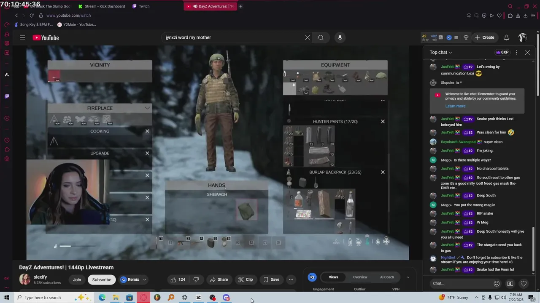Select the AI Coach tab
The width and height of the screenshot is (540, 303).
[x=387, y=277]
